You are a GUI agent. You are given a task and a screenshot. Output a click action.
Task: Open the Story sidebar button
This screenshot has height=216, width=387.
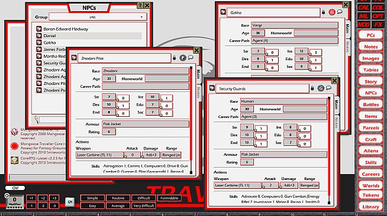[370, 81]
